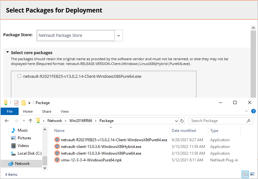Open the Package Store dropdown arrow
The width and height of the screenshot is (258, 179).
pos(118,36)
